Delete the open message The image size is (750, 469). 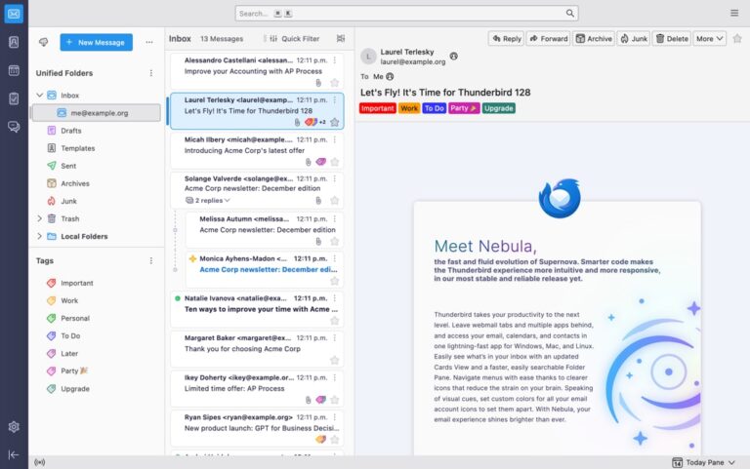[x=672, y=39]
